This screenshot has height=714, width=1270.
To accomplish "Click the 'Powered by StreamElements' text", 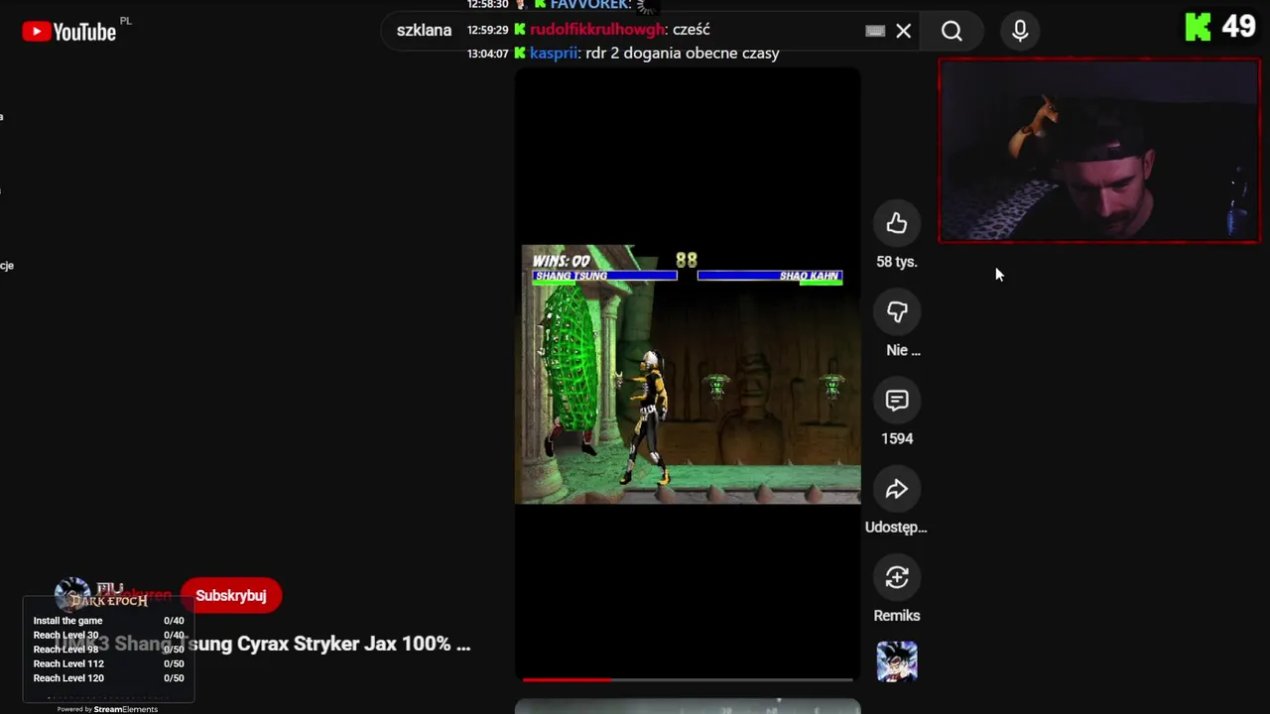I will [x=107, y=709].
